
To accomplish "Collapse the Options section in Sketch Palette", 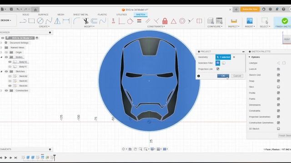I will (x=250, y=57).
